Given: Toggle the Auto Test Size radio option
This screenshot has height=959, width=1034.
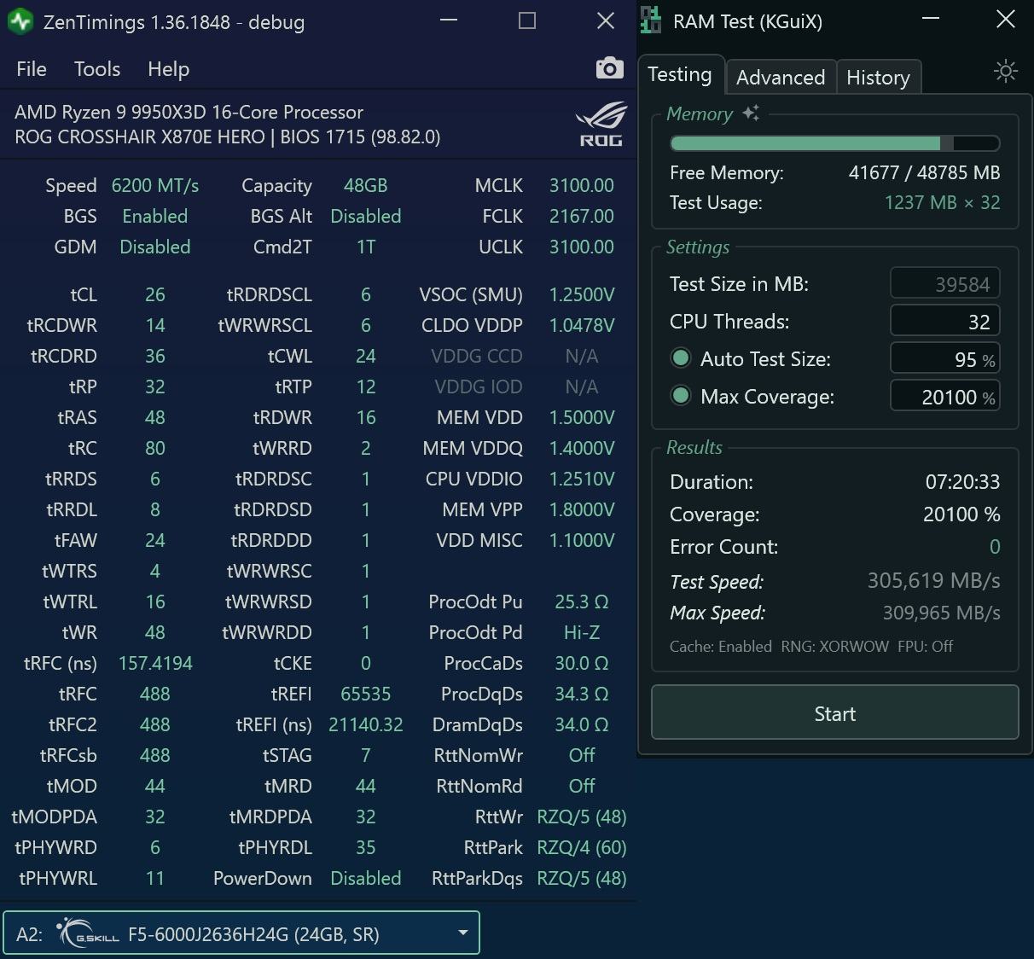Looking at the screenshot, I should pos(681,358).
